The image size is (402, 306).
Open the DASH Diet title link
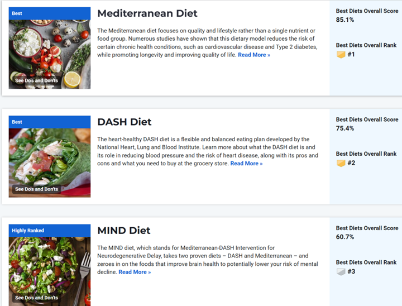(x=125, y=122)
